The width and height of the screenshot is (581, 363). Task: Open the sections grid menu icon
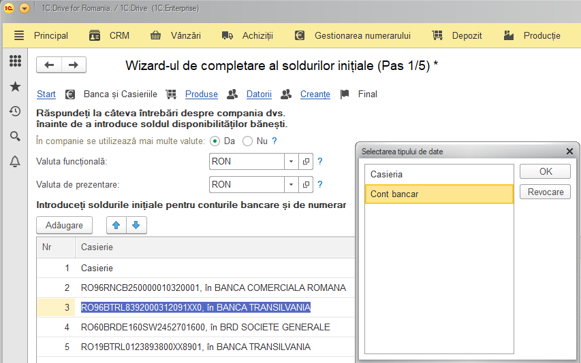click(15, 61)
